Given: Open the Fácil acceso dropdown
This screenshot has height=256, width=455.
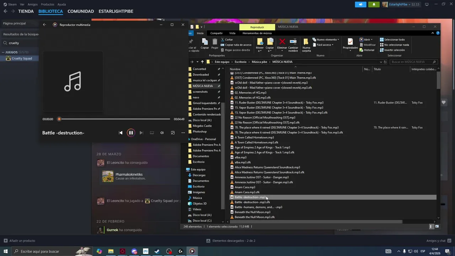Looking at the screenshot, I should point(323,45).
